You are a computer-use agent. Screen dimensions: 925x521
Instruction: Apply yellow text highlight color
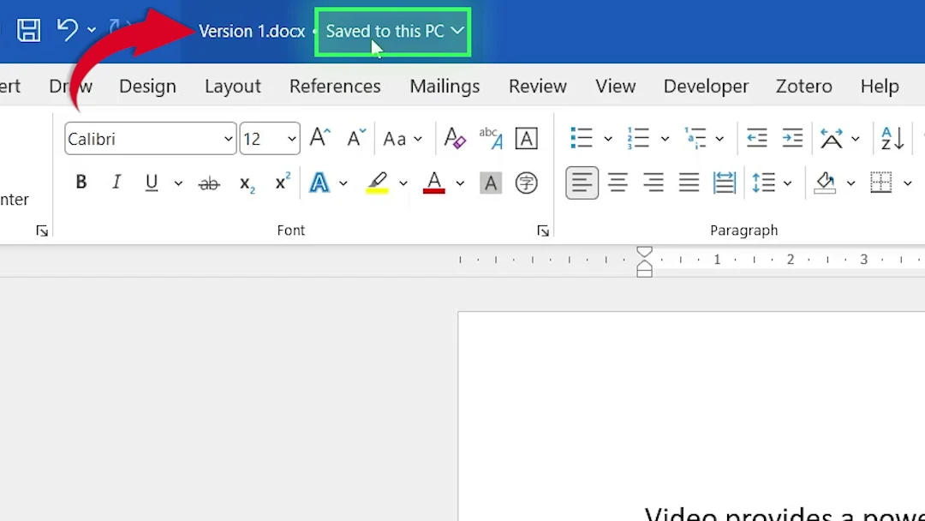(x=378, y=183)
